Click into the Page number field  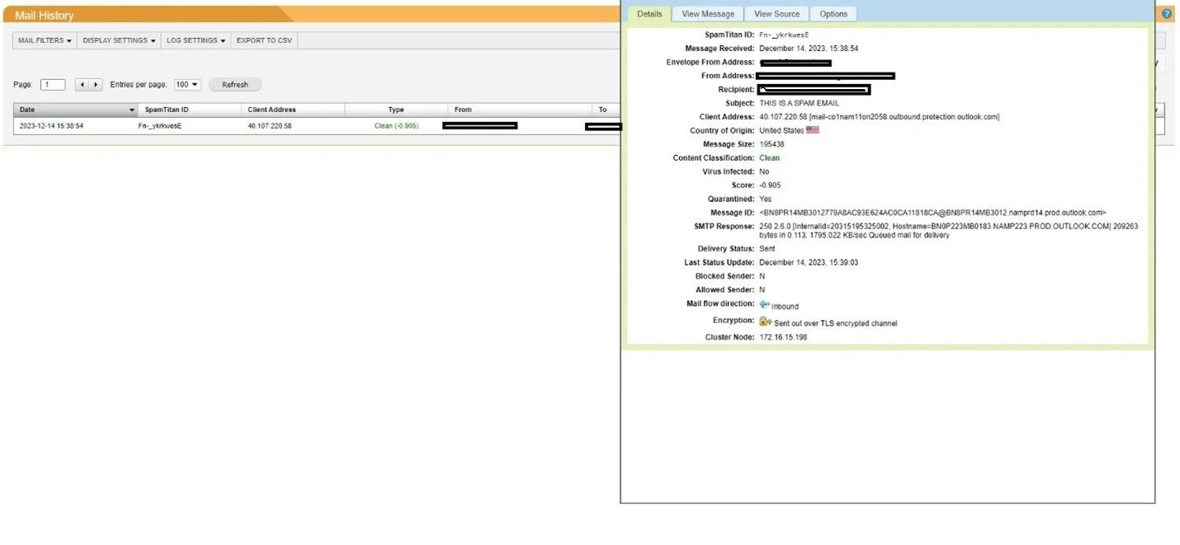pos(53,85)
